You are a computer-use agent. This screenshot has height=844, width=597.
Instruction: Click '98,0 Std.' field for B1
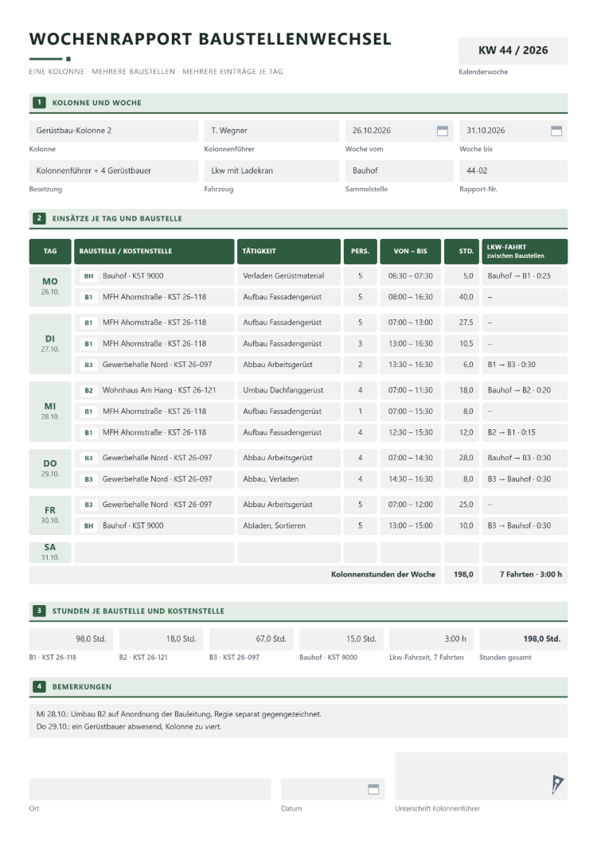click(72, 639)
